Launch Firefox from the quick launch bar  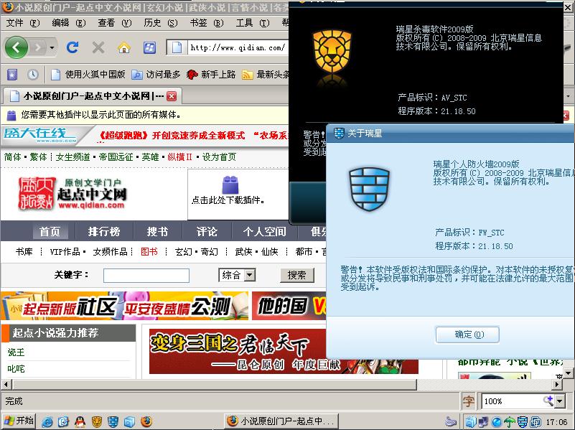pos(146,421)
